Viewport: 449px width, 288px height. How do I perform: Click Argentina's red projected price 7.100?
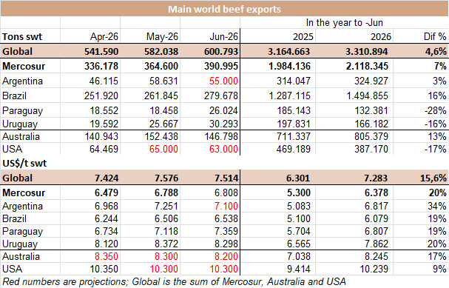tap(226, 206)
